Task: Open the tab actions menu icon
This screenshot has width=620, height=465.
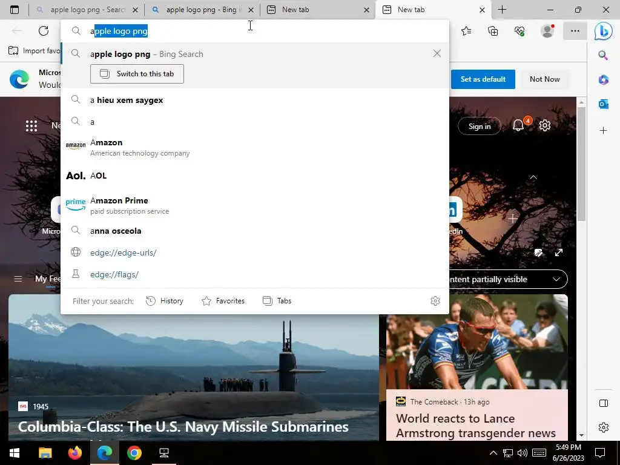Action: tap(15, 10)
